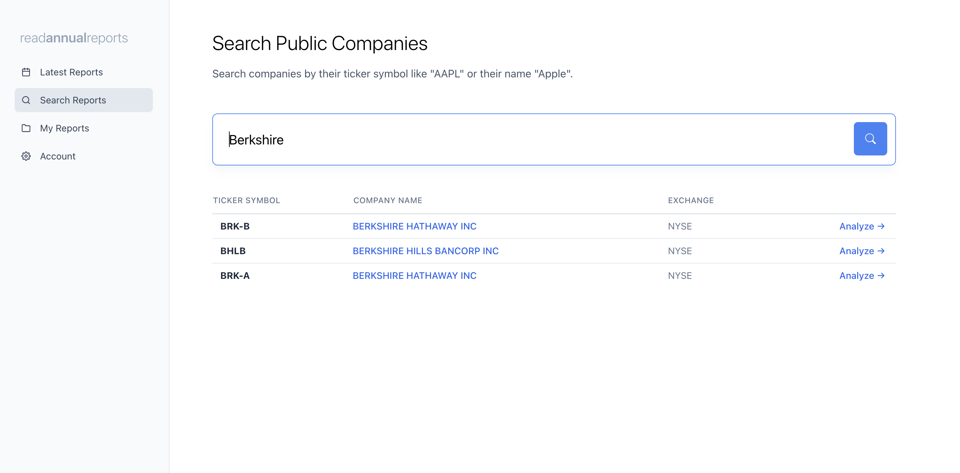Open BERKSHIRE HILLS BANCORP INC company link
Viewport: 960px width, 473px height.
tap(425, 251)
